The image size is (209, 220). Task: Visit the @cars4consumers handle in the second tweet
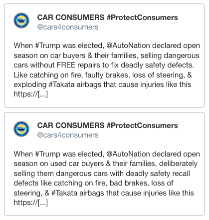[x=68, y=135]
